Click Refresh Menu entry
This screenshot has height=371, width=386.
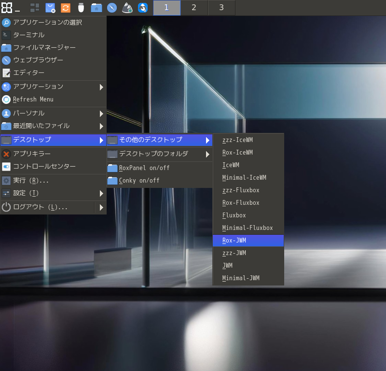33,100
